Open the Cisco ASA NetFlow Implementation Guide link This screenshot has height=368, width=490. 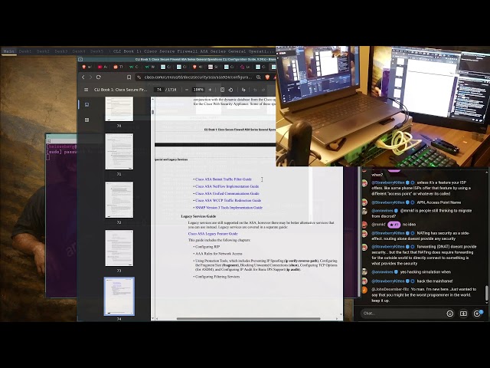[227, 186]
